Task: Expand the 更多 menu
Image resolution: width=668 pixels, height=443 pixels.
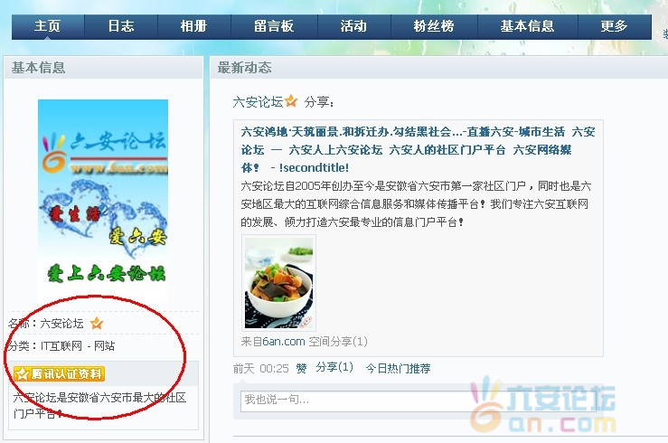Action: click(x=615, y=26)
